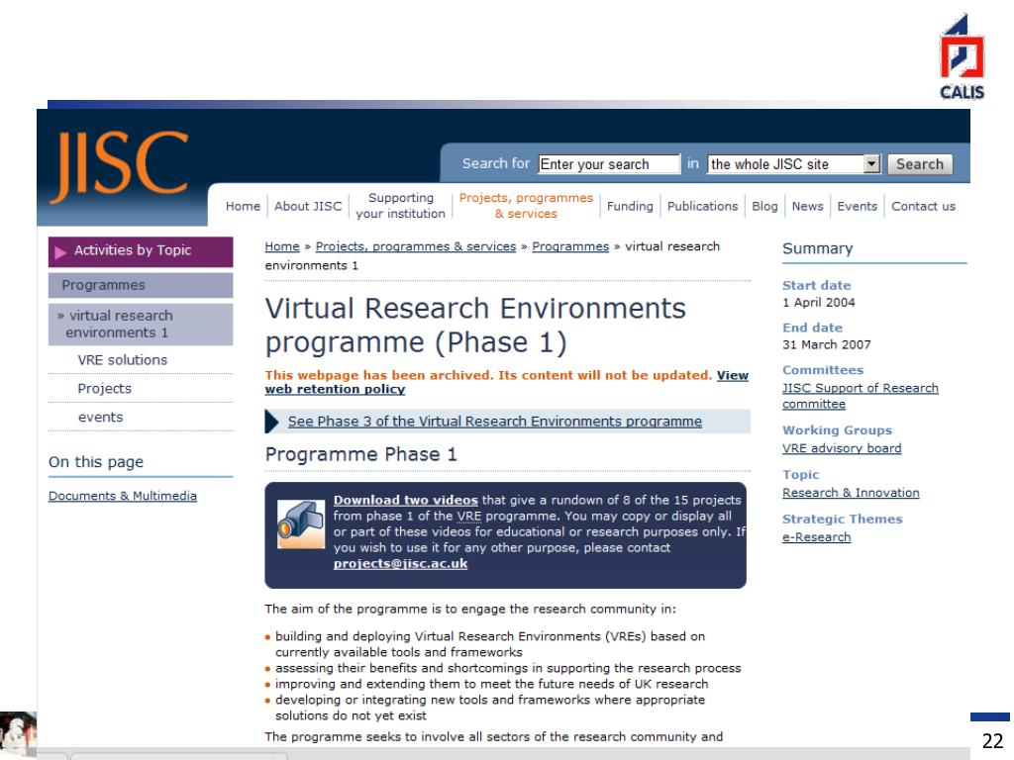Click the CALIS logo
The image size is (1014, 760).
click(x=962, y=57)
